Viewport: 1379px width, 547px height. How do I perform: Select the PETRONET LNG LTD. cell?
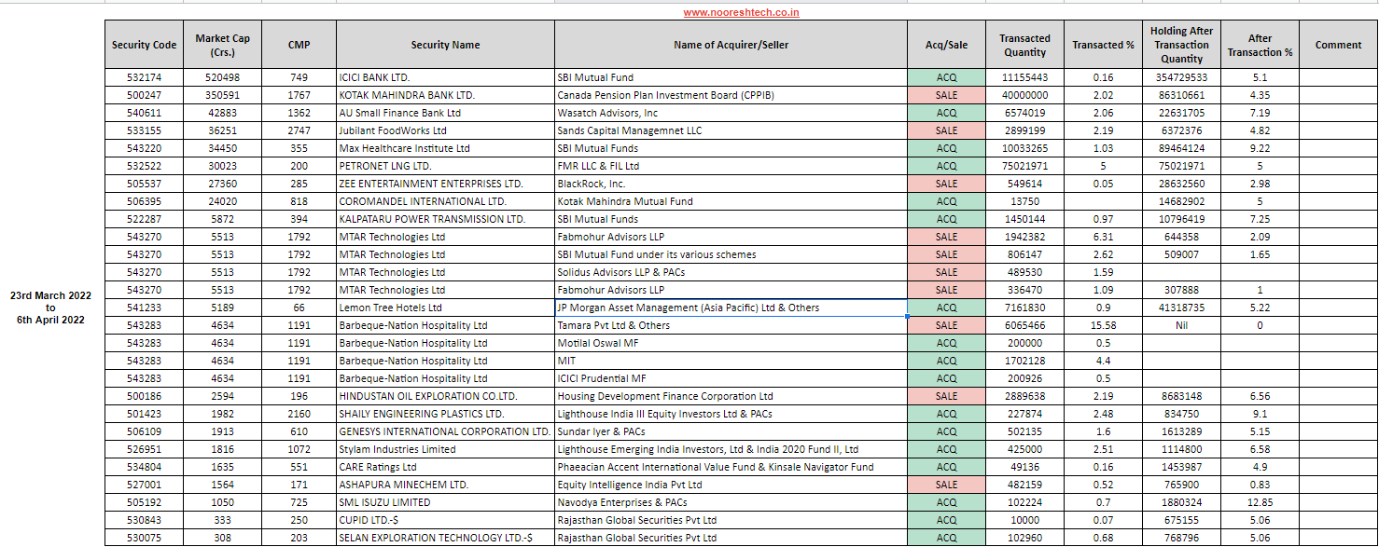point(445,166)
